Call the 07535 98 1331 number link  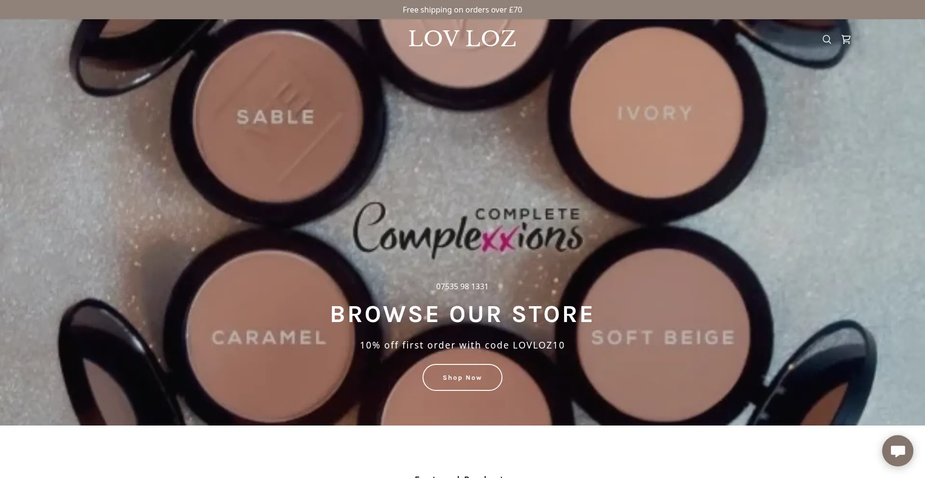[462, 286]
